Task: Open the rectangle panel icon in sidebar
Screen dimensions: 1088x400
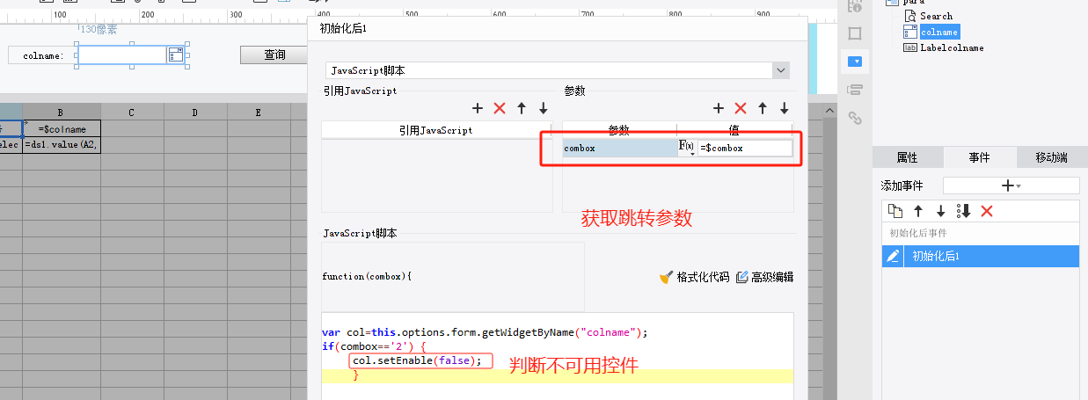Action: click(854, 33)
